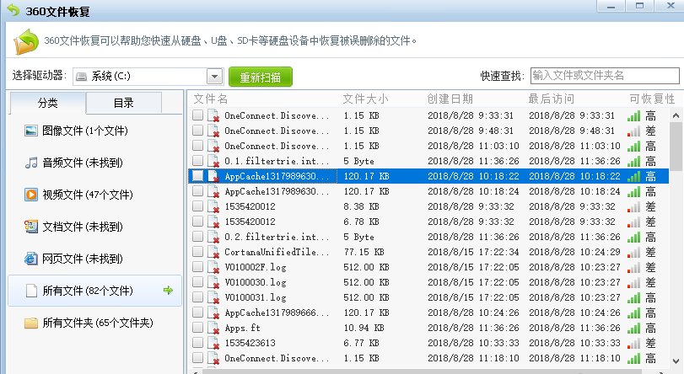Click the web page files browser icon

(x=31, y=259)
